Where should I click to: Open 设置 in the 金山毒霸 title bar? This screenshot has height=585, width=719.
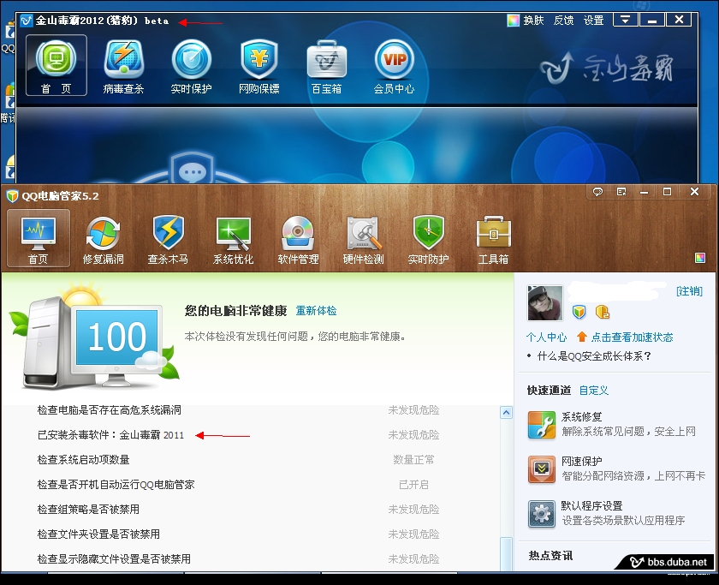594,21
